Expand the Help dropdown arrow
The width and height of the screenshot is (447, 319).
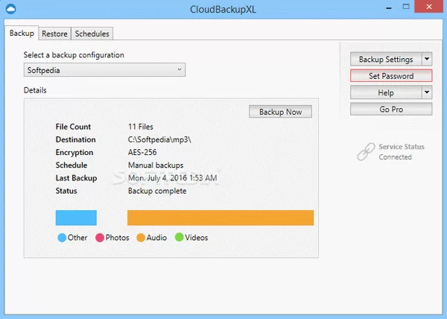(x=426, y=92)
